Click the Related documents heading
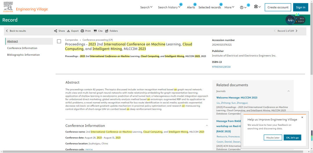This screenshot has height=153, width=313. coord(232,85)
